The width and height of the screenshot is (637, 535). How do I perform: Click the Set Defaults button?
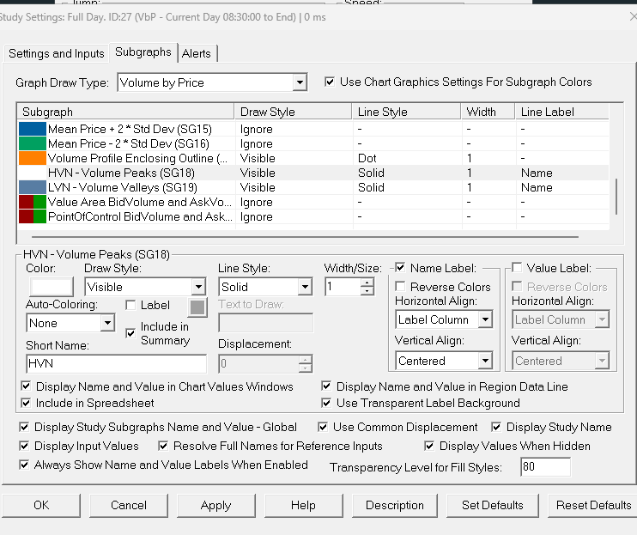point(492,505)
